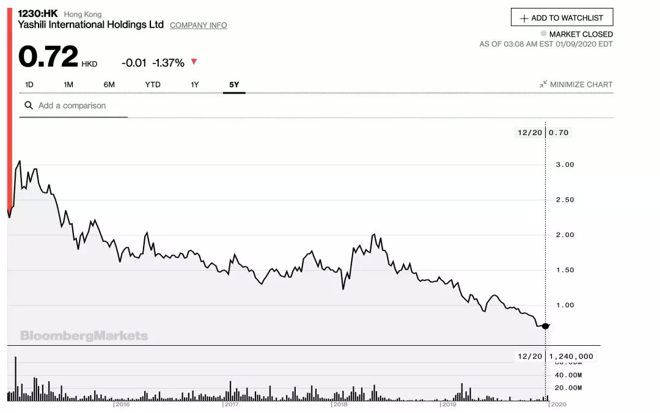Click the tallest volume bar in 2015
Viewport: 660px width, 413px height.
[15, 379]
